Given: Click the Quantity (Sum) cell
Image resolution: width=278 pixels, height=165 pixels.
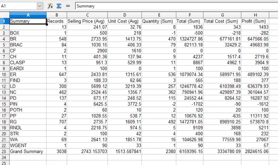Looking at the screenshot, I should pyautogui.click(x=159, y=21).
